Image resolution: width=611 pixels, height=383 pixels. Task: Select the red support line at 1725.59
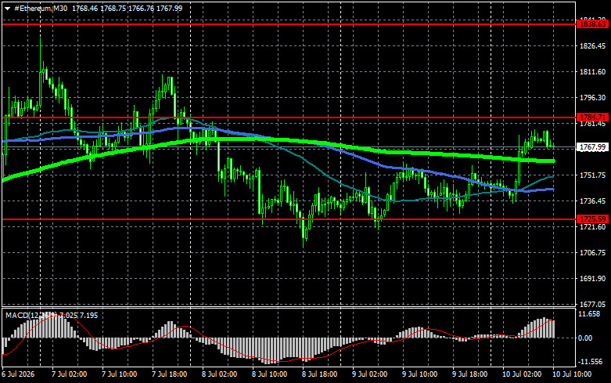click(x=289, y=219)
